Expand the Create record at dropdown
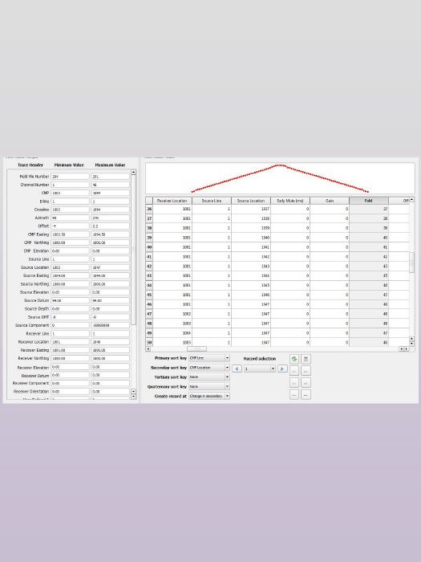 tap(209, 396)
